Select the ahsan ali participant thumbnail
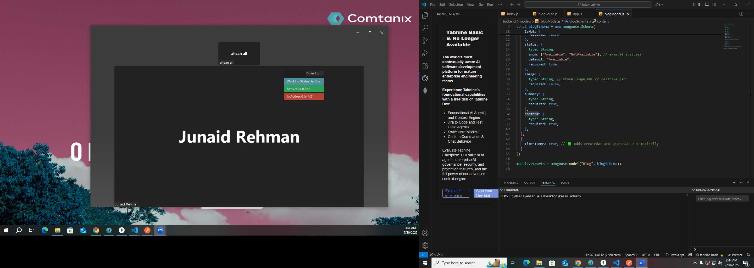754x268 pixels. [239, 54]
